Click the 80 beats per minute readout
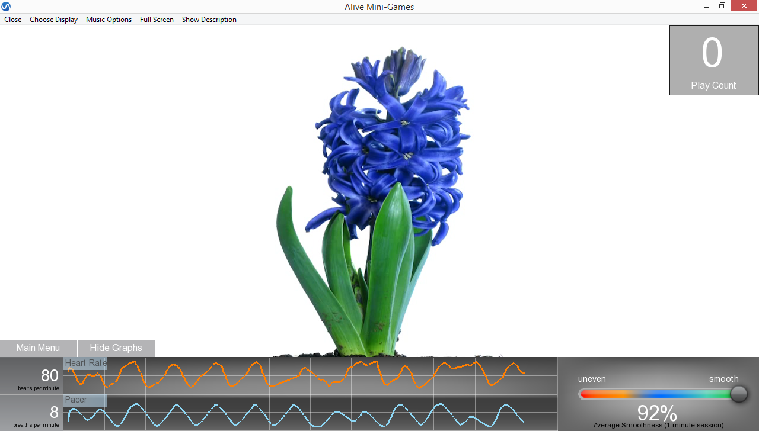Image resolution: width=759 pixels, height=431 pixels. [49, 375]
